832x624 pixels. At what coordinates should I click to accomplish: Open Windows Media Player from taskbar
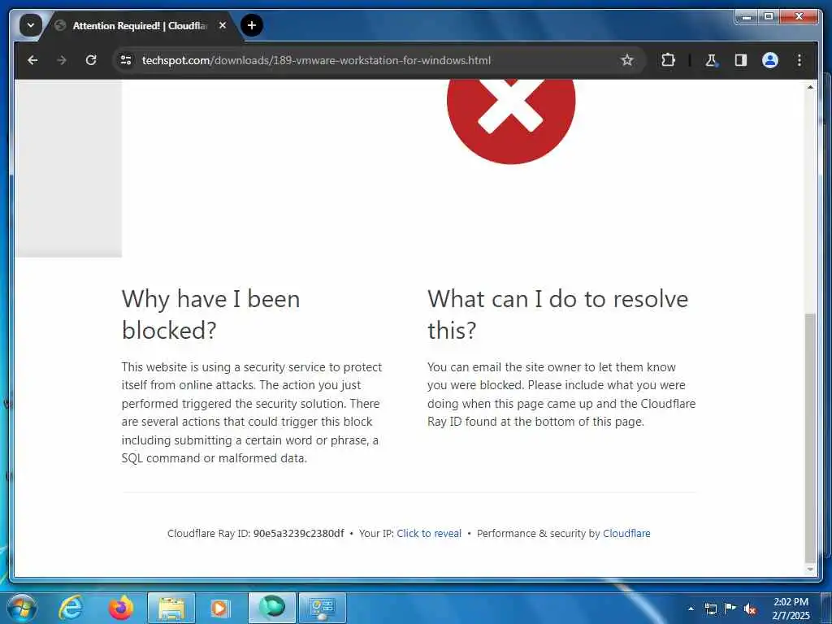(221, 608)
